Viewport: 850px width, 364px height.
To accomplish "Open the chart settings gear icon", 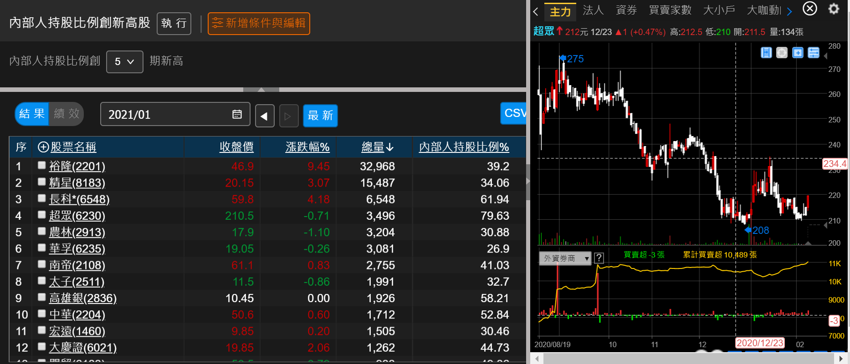I will [x=833, y=9].
